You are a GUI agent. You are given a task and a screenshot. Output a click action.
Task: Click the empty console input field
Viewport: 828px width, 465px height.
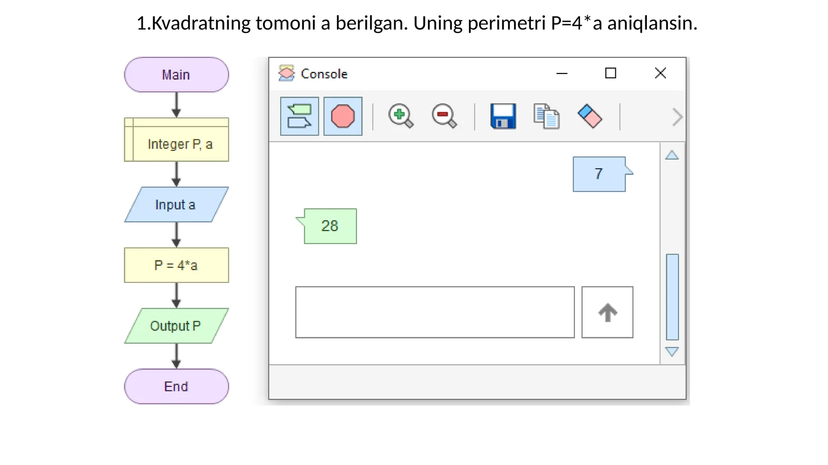pos(434,312)
